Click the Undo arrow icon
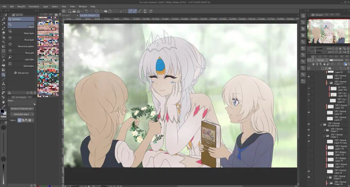Image resolution: width=350 pixels, height=187 pixels. coord(86,11)
